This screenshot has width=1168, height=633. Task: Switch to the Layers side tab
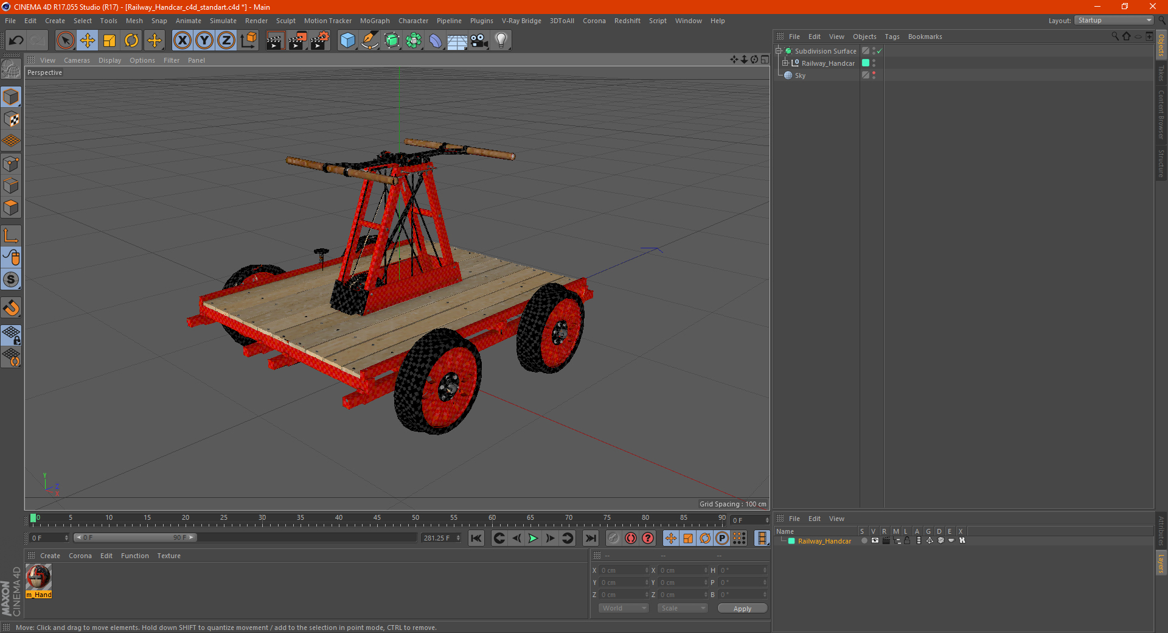click(x=1161, y=564)
